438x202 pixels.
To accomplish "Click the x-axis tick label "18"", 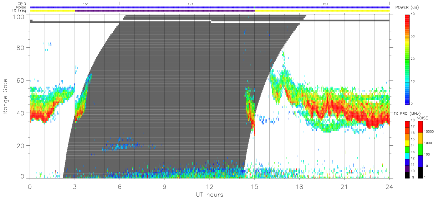I will click(x=300, y=187).
